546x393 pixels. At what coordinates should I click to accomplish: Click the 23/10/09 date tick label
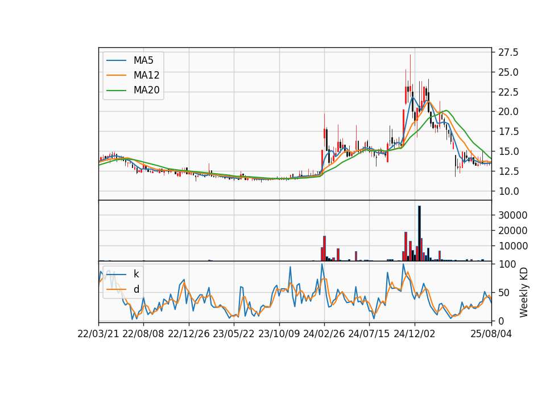(x=279, y=334)
